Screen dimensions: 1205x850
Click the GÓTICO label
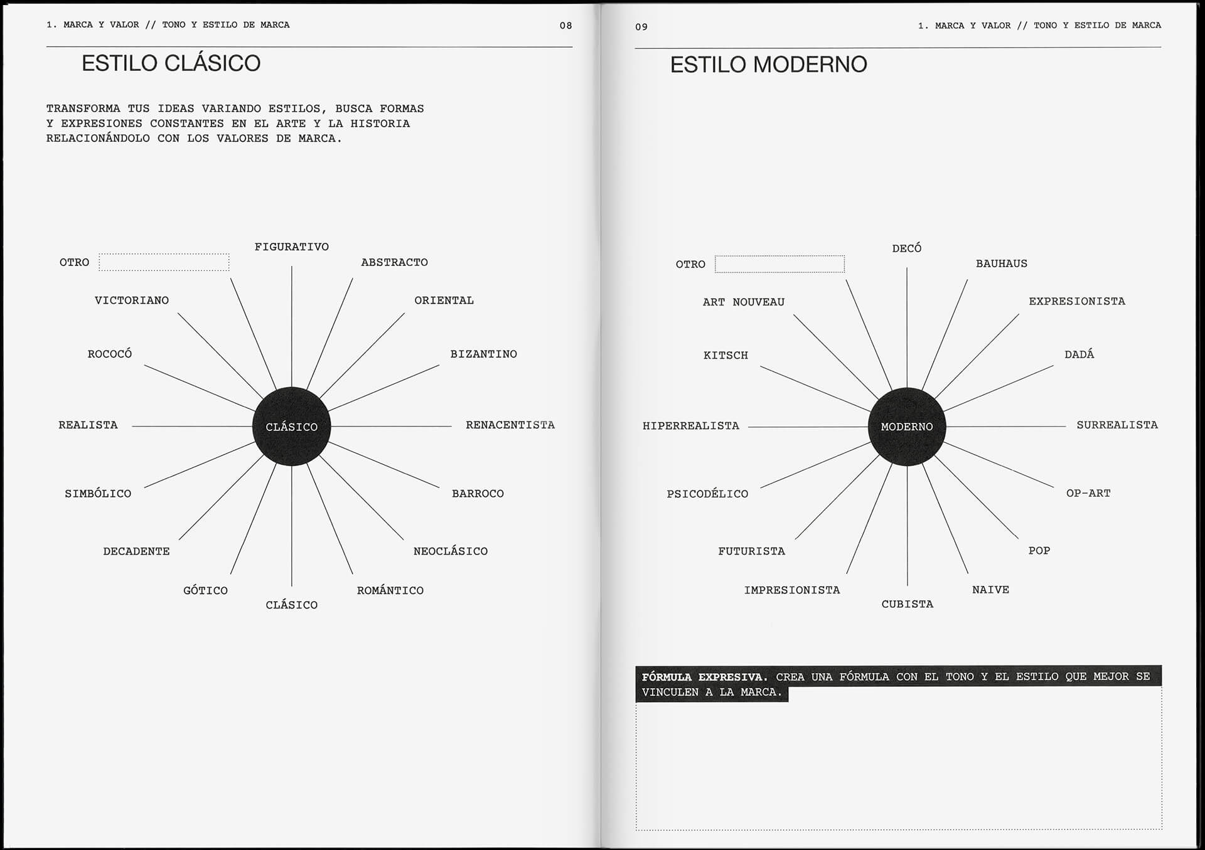coord(205,590)
